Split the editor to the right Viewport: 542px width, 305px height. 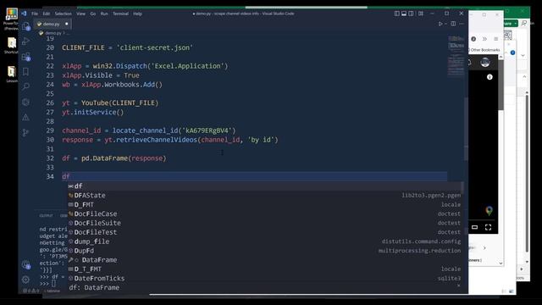coord(453,24)
